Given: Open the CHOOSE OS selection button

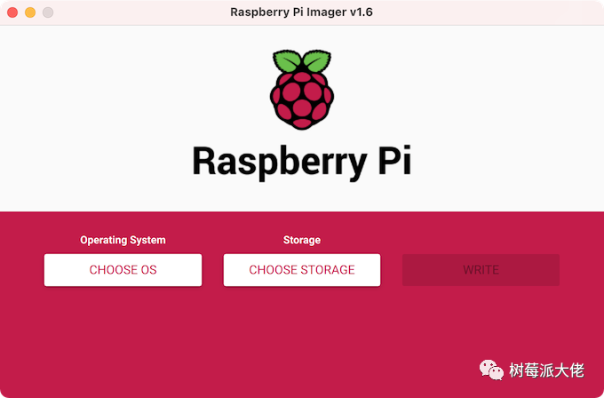Looking at the screenshot, I should [x=123, y=270].
